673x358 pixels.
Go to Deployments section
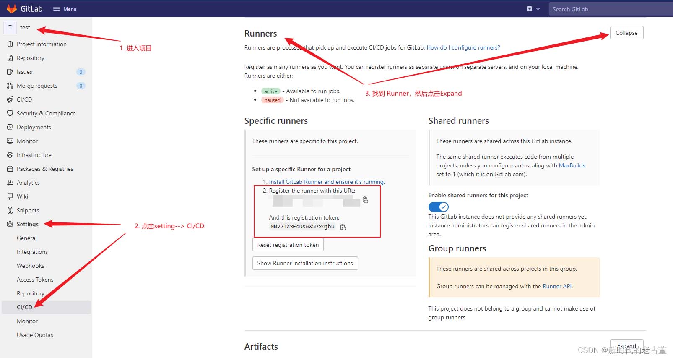pos(34,127)
